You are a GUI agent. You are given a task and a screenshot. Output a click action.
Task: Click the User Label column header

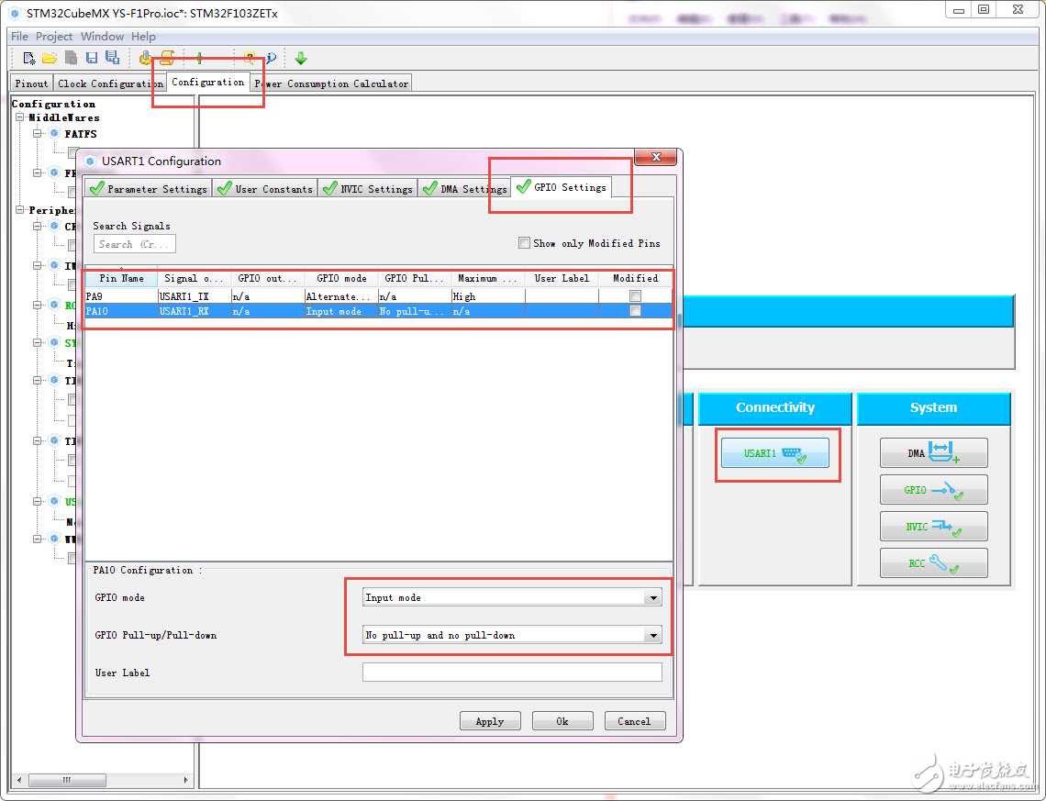(x=562, y=278)
